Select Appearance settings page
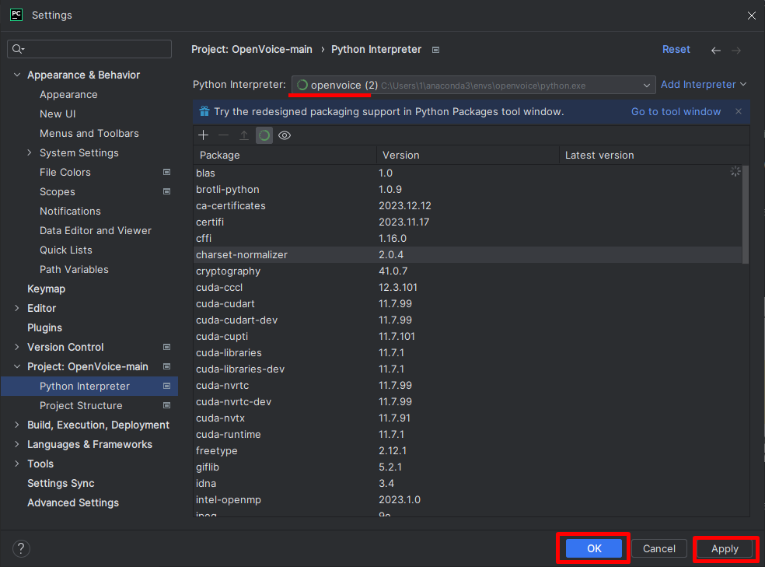The width and height of the screenshot is (765, 567). [68, 95]
